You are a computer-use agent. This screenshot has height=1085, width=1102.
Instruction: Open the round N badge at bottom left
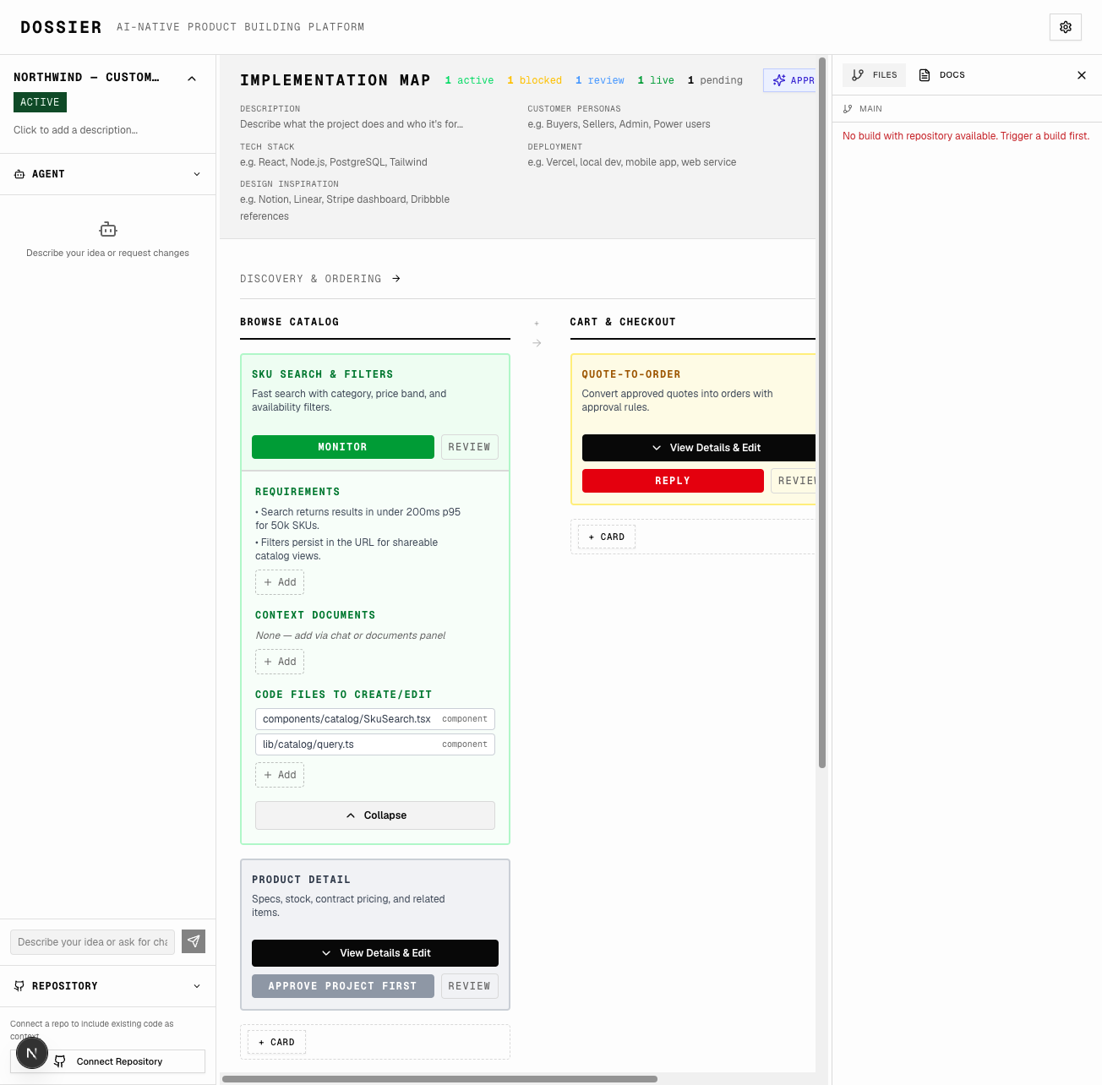pos(32,1053)
